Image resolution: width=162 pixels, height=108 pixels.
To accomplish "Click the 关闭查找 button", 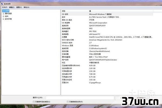I will (141, 98).
